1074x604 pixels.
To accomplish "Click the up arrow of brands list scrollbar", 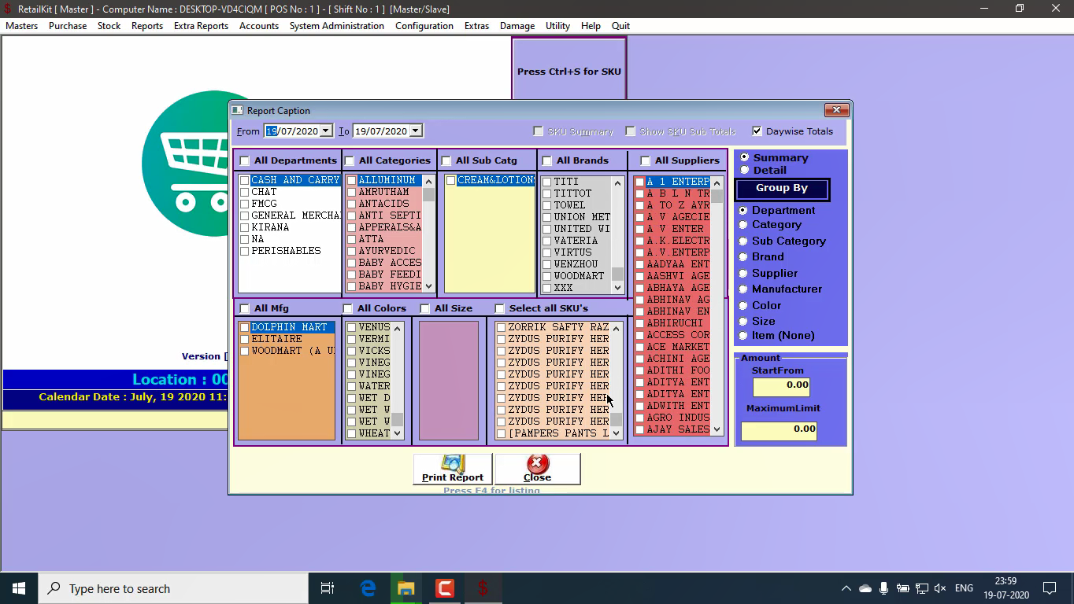I will pos(617,183).
